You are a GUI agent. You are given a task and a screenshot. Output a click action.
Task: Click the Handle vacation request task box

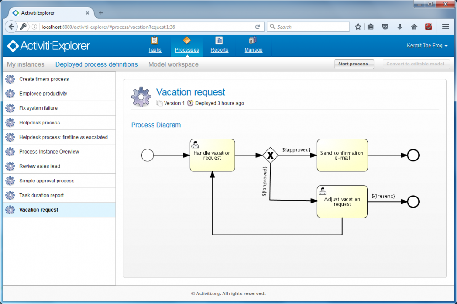point(212,155)
